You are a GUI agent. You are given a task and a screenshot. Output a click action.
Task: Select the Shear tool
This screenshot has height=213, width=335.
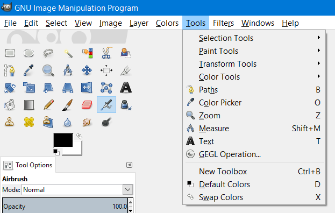point(48,88)
